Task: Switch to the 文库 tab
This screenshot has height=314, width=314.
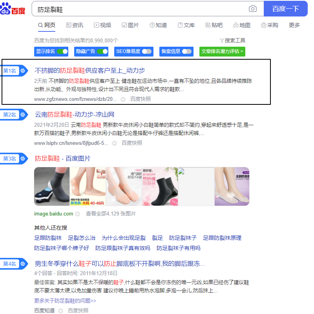Action: [x=186, y=25]
